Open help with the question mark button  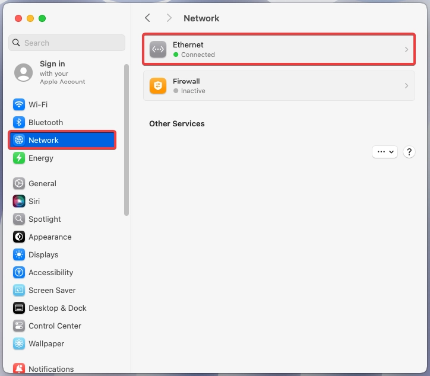coord(409,152)
